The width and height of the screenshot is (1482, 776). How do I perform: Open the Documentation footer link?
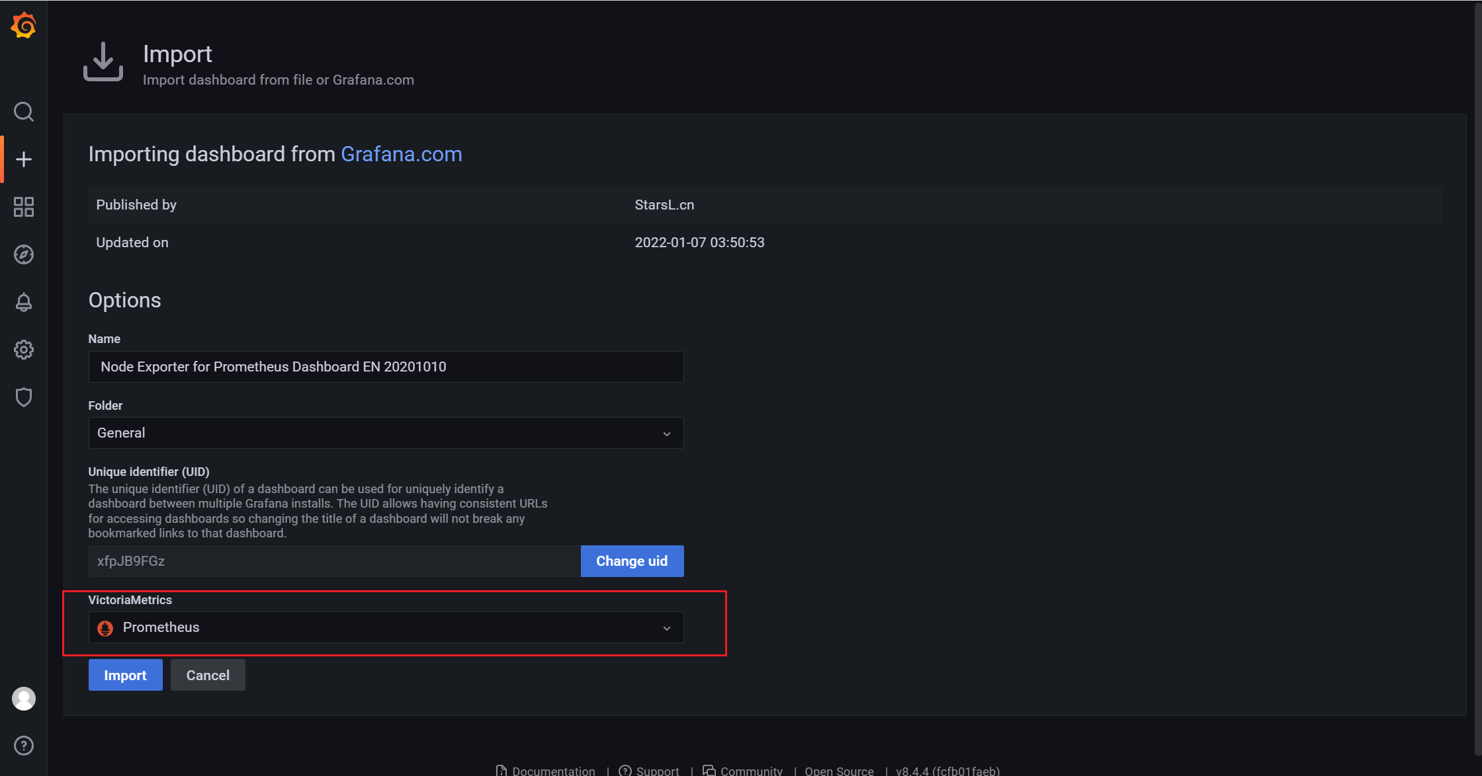pos(552,771)
